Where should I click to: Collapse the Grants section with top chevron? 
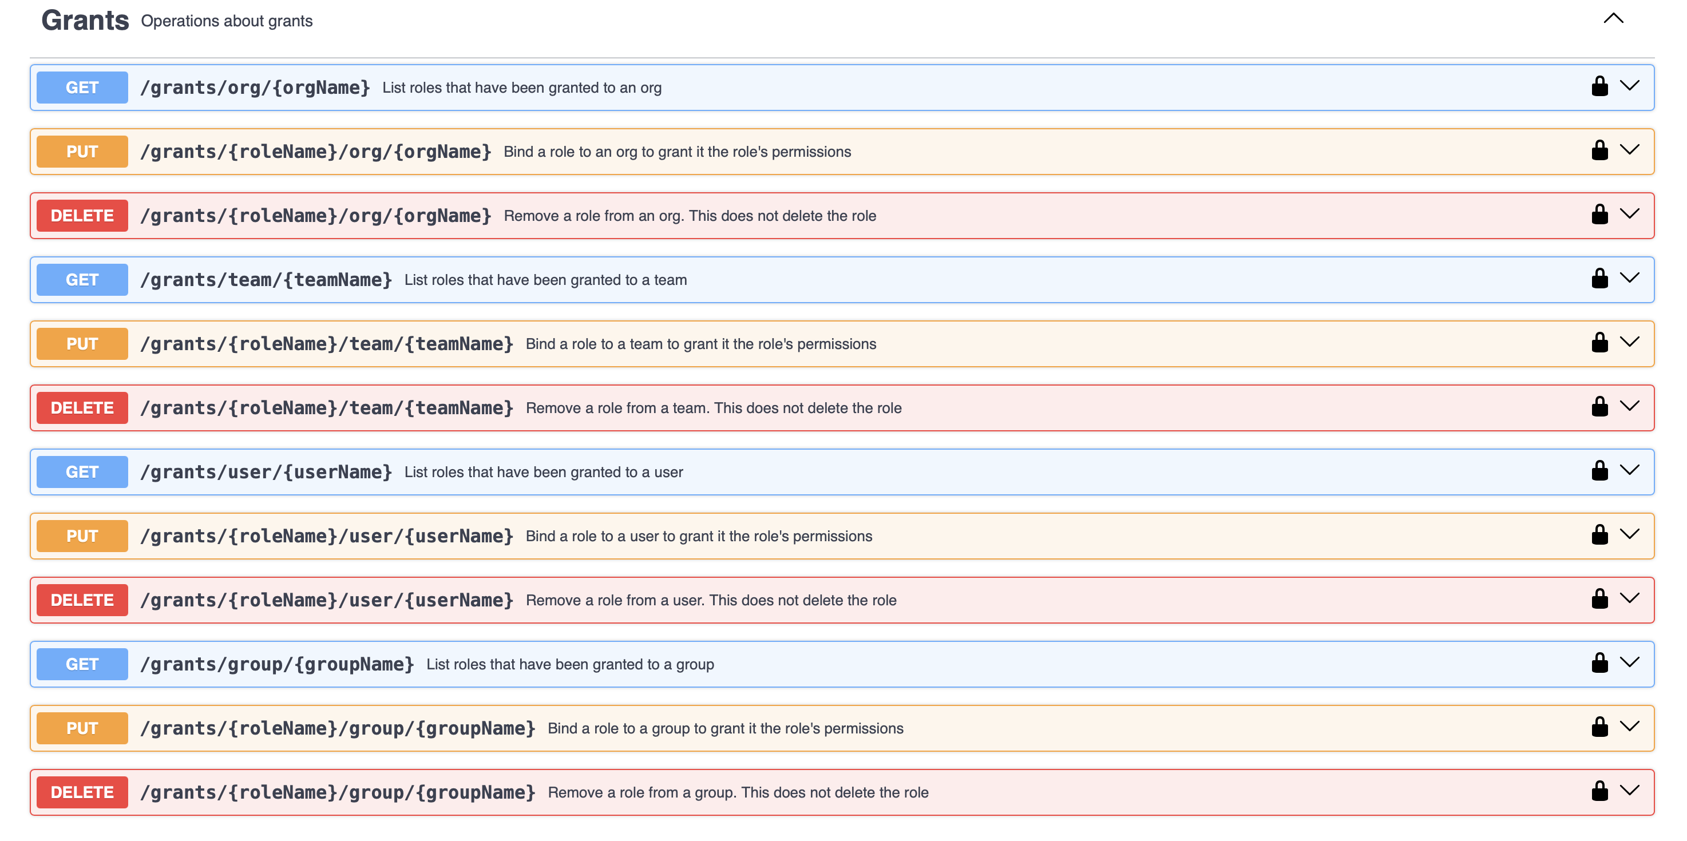point(1613,19)
